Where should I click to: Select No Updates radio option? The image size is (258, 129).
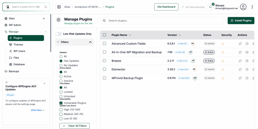coord(61,65)
